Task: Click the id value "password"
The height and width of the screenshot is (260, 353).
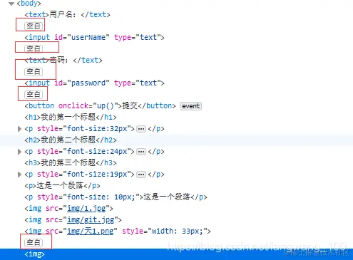Action: point(88,83)
